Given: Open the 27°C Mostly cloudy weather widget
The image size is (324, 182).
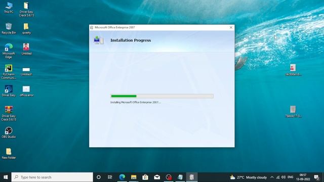Looking at the screenshot, I should tap(249, 177).
